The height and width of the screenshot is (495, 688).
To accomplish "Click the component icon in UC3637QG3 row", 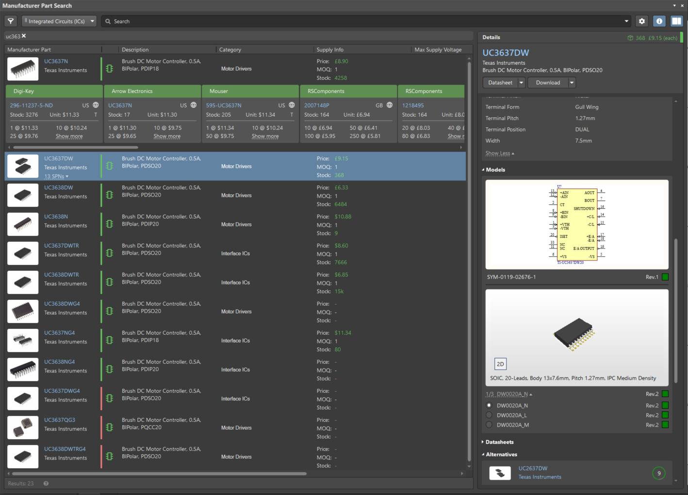I will (x=110, y=427).
